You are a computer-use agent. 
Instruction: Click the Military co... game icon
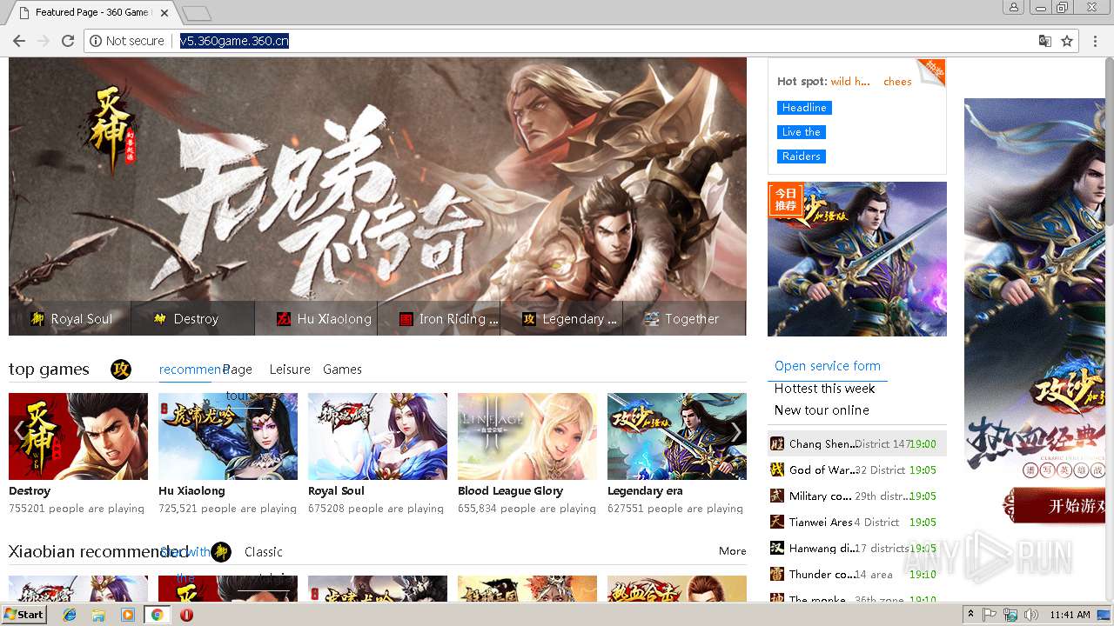[x=777, y=496]
